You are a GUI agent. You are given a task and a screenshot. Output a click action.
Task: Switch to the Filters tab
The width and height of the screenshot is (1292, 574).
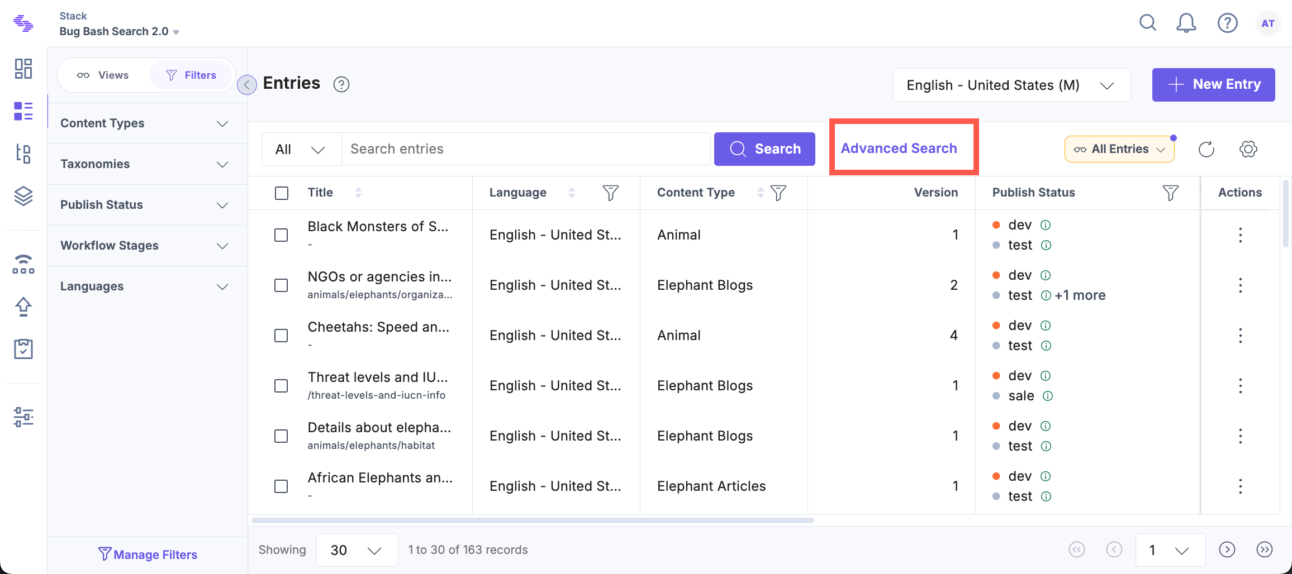(191, 75)
